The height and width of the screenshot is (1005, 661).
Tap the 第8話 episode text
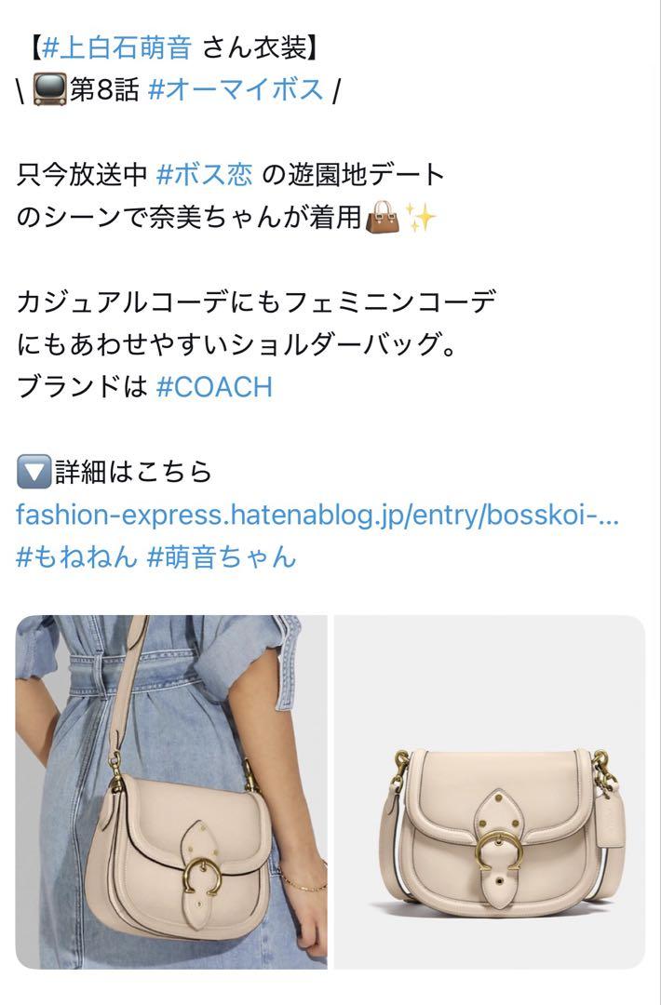click(x=104, y=89)
